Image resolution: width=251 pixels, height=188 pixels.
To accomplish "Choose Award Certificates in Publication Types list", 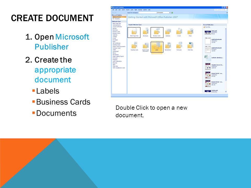I will coord(117,27).
